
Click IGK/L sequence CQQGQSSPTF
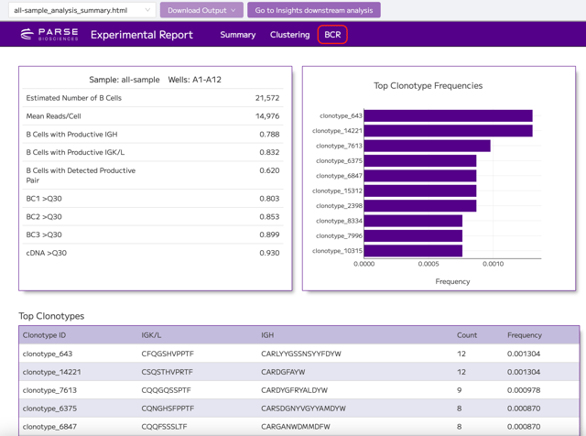coord(166,390)
